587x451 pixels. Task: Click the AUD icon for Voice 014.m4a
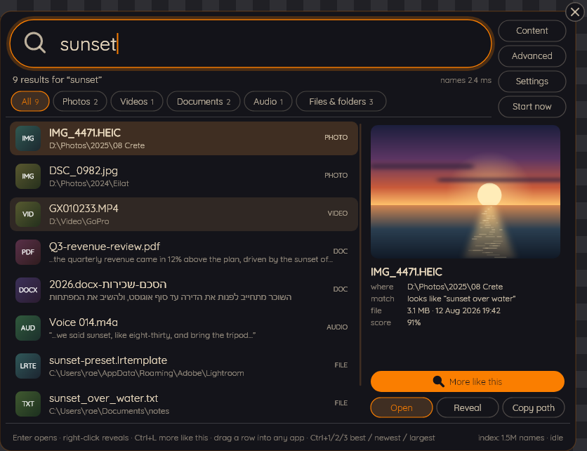click(x=28, y=328)
